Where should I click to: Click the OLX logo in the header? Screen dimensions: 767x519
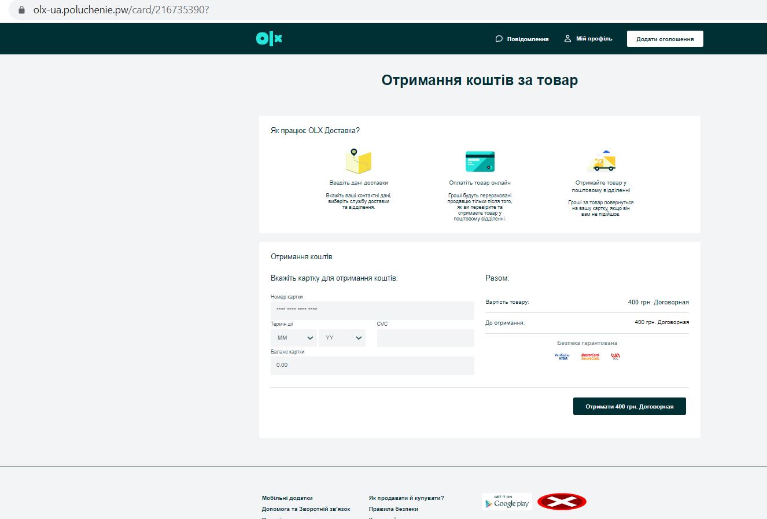269,39
